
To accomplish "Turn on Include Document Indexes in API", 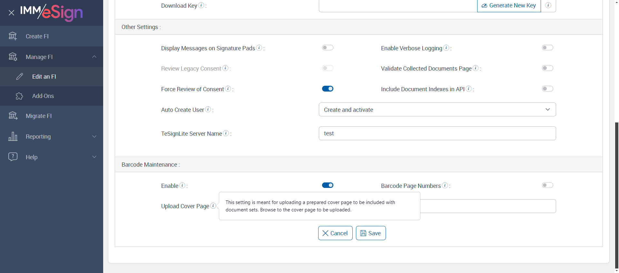I will point(547,89).
